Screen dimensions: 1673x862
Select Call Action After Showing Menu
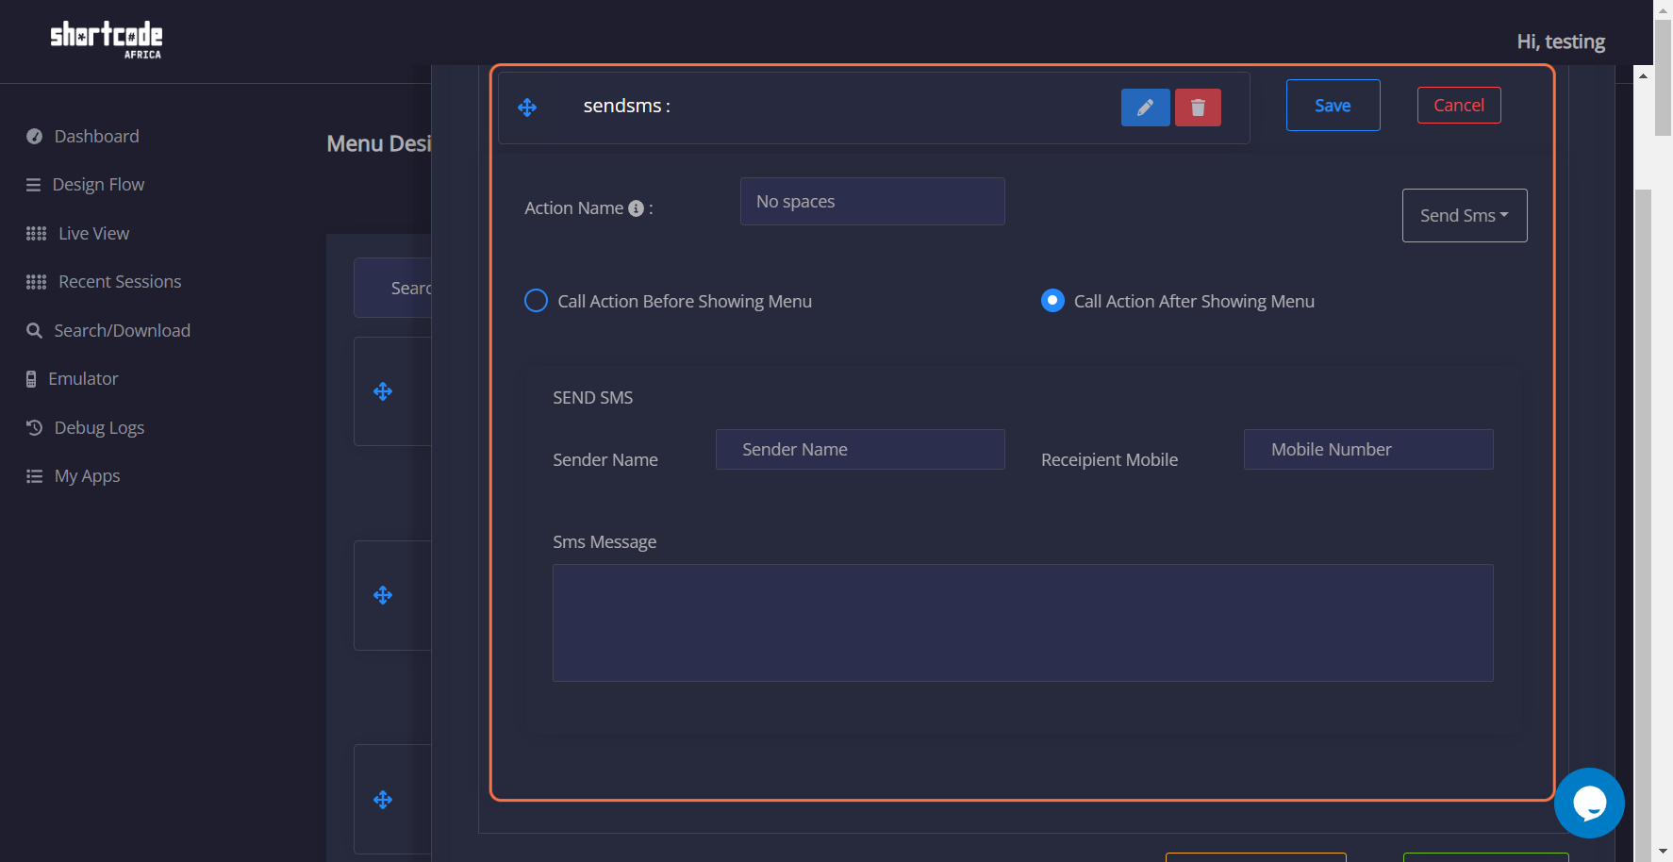(x=1052, y=301)
